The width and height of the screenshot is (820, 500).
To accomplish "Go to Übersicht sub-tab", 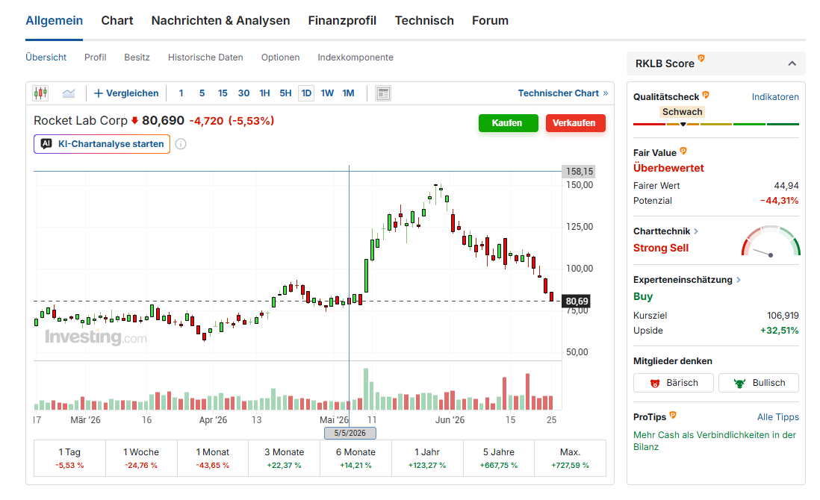I will 46,57.
